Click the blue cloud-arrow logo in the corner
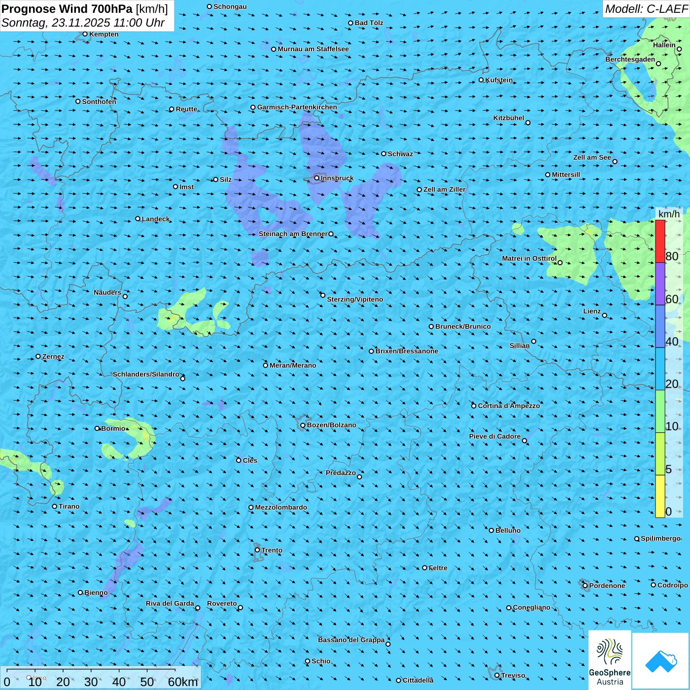Image resolution: width=690 pixels, height=690 pixels. [660, 661]
